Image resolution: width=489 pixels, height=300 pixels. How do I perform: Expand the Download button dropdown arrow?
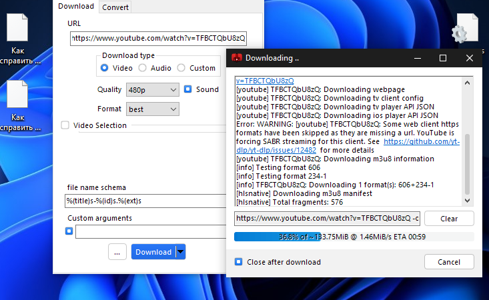[181, 252]
